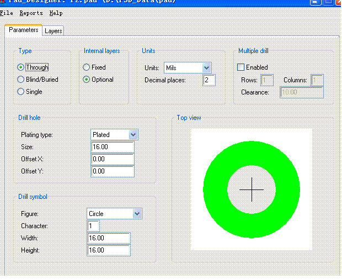Image resolution: width=342 pixels, height=279 pixels.
Task: Select the Through pad type
Action: [21, 67]
